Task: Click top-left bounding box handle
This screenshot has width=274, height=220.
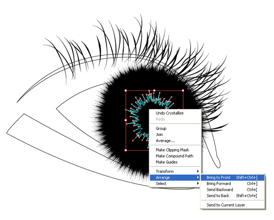Action: (126, 90)
